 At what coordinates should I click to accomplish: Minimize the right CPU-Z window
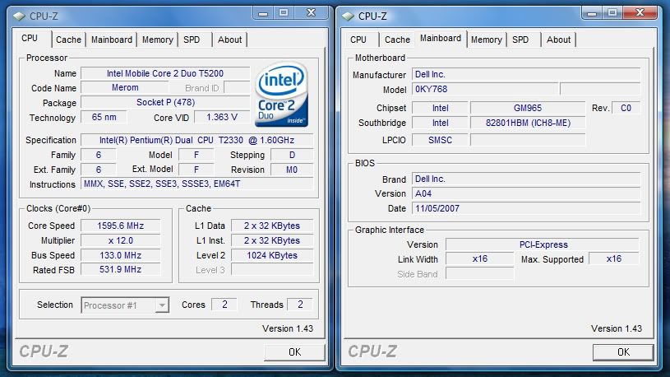point(592,13)
